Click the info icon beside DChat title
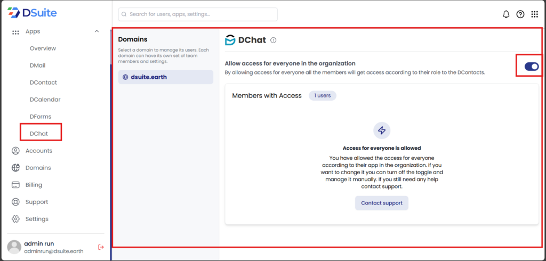546x261 pixels. coord(274,40)
